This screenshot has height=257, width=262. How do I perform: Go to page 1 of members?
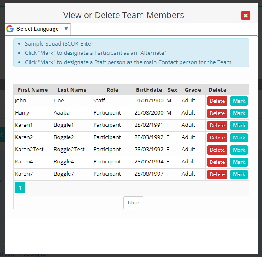coord(20,188)
